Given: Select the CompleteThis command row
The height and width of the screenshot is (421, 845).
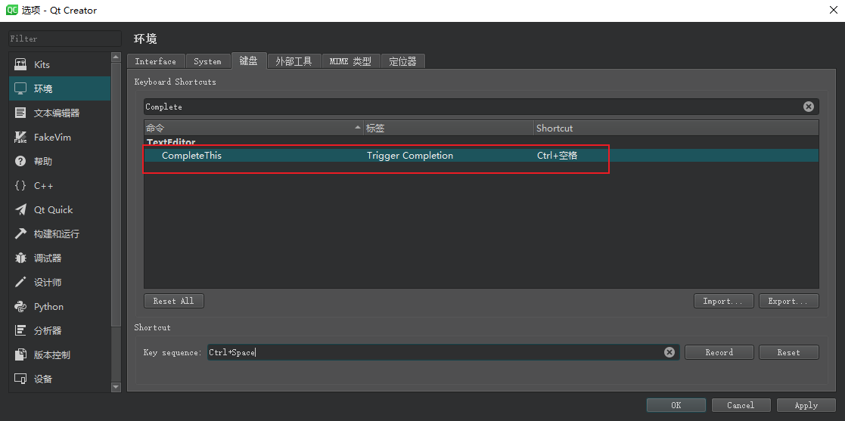Looking at the screenshot, I should 481,156.
